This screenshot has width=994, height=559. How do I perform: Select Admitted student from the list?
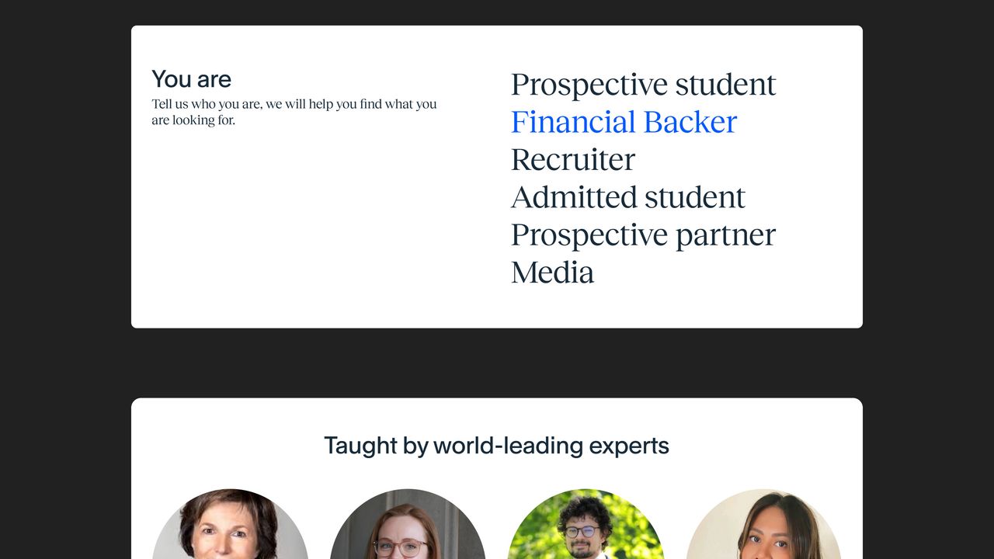pos(627,197)
